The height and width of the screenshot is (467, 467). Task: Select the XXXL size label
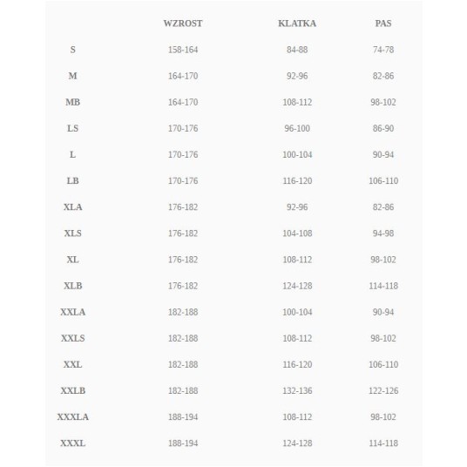click(72, 443)
